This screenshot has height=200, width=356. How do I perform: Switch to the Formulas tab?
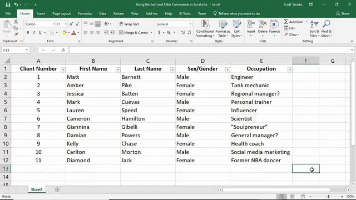(85, 13)
